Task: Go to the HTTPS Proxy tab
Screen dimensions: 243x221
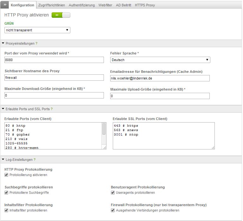Action: pyautogui.click(x=145, y=5)
